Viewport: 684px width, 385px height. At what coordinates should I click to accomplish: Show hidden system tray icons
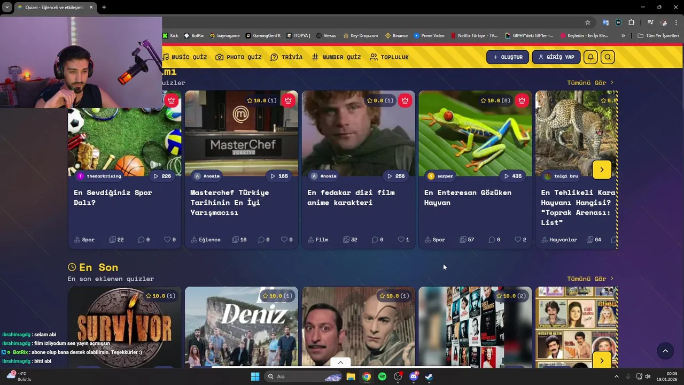pyautogui.click(x=616, y=376)
